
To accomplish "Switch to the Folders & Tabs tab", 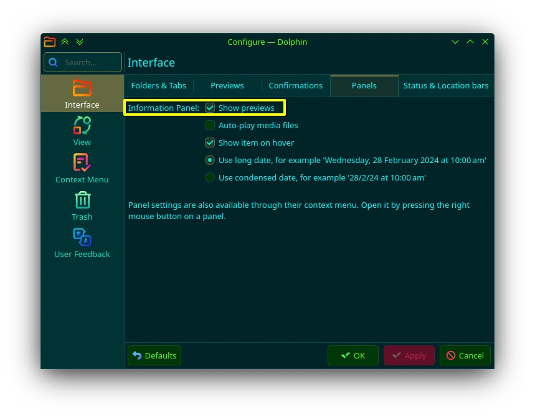I will [x=159, y=86].
